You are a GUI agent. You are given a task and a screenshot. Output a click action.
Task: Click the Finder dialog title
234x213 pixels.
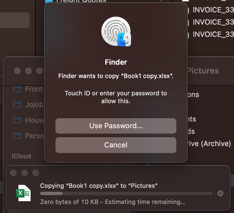click(x=116, y=62)
